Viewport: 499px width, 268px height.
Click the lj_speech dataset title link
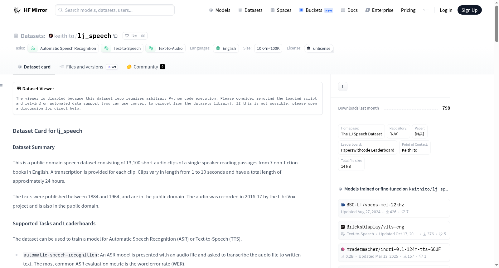point(94,36)
